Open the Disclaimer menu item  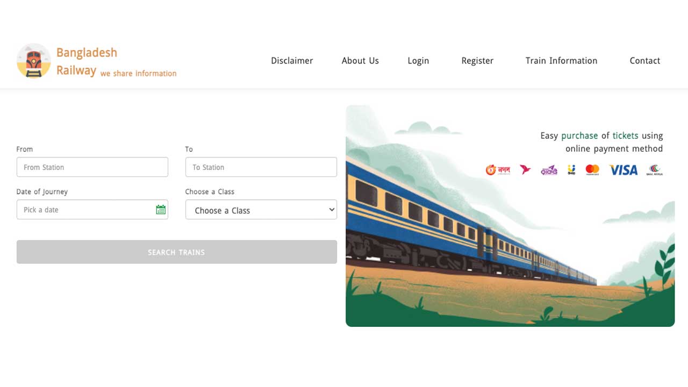(292, 61)
